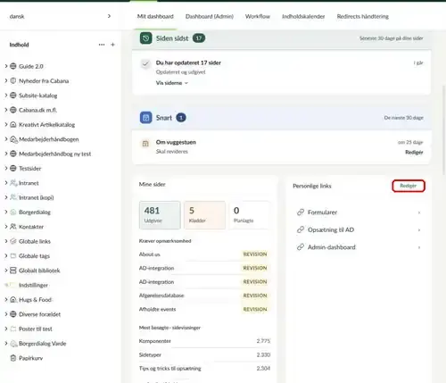Open the Mit dashboard tab

click(155, 16)
